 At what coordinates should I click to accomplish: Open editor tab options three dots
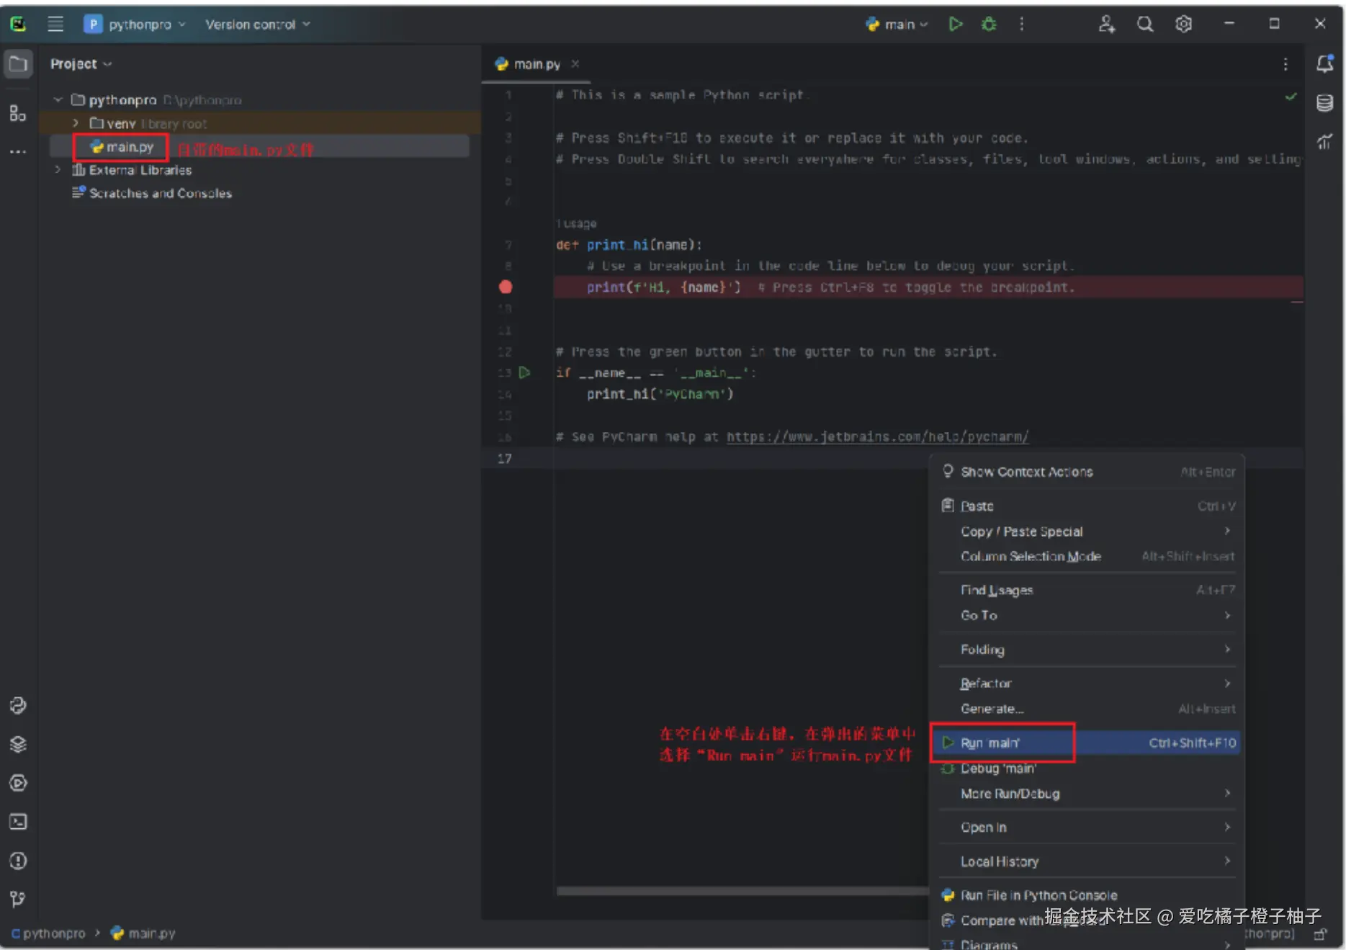click(1286, 64)
